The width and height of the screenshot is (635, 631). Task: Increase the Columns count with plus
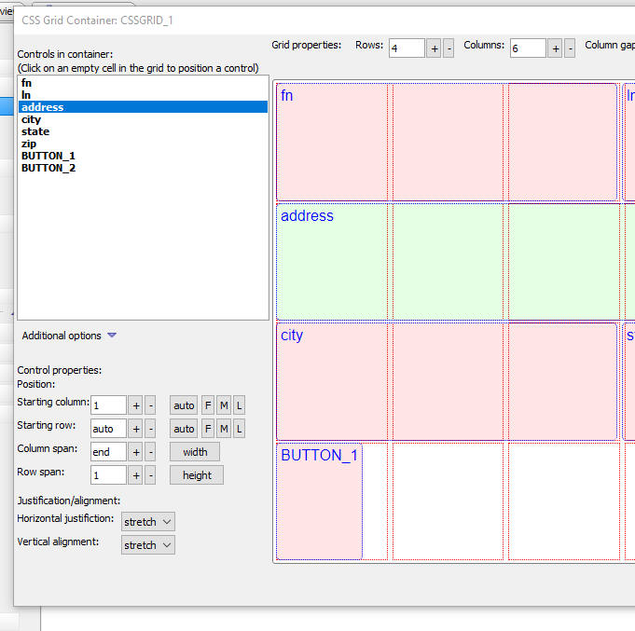pyautogui.click(x=555, y=48)
